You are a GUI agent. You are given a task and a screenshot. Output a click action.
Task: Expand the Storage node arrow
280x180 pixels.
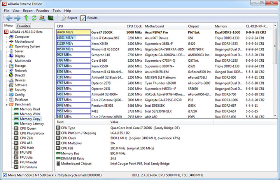click(7, 66)
